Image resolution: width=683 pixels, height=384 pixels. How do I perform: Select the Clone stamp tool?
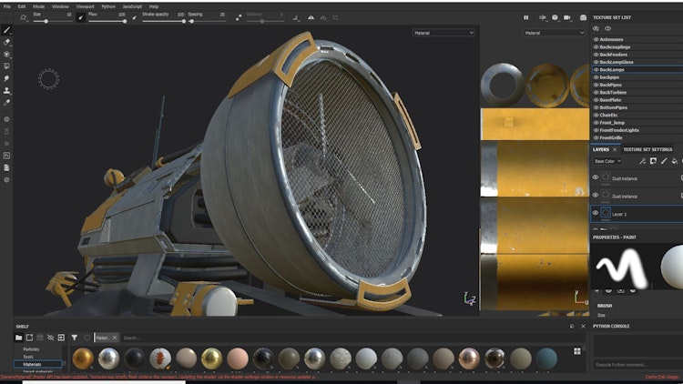(x=7, y=91)
